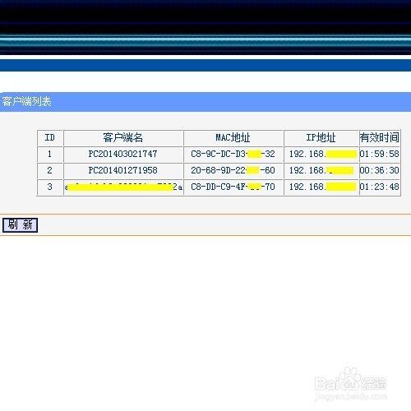411x411 pixels.
Task: Click MAC address starting C8-DD-C9-4F
Action: coord(233,187)
